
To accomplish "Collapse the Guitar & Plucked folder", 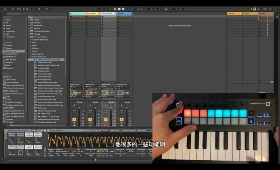I will coord(32,57).
